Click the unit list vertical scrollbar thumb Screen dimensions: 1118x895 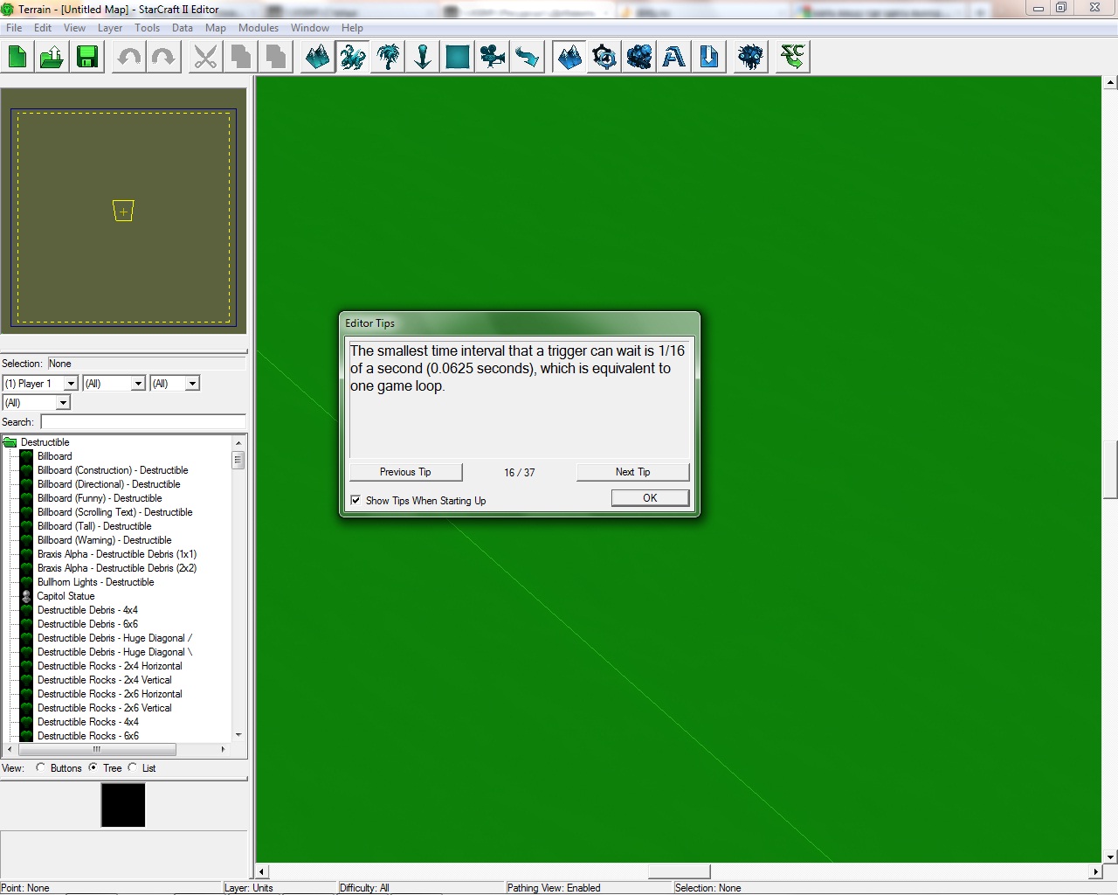pyautogui.click(x=238, y=460)
